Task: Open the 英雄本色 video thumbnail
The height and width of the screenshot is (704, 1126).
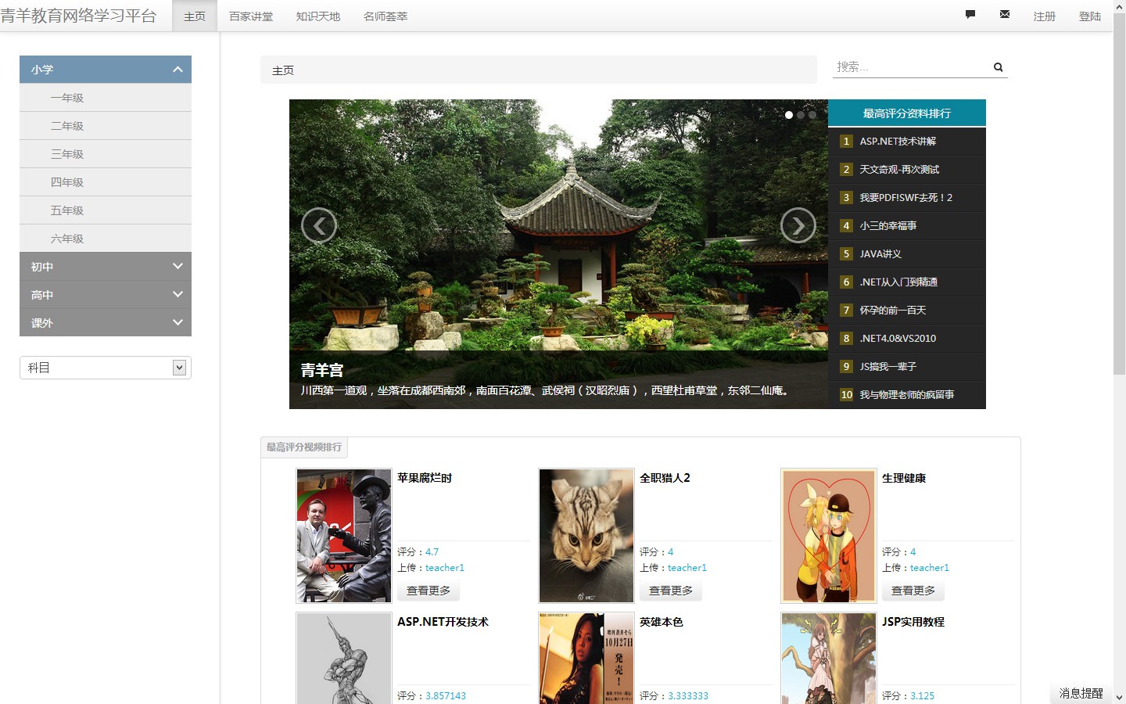Action: click(x=586, y=658)
